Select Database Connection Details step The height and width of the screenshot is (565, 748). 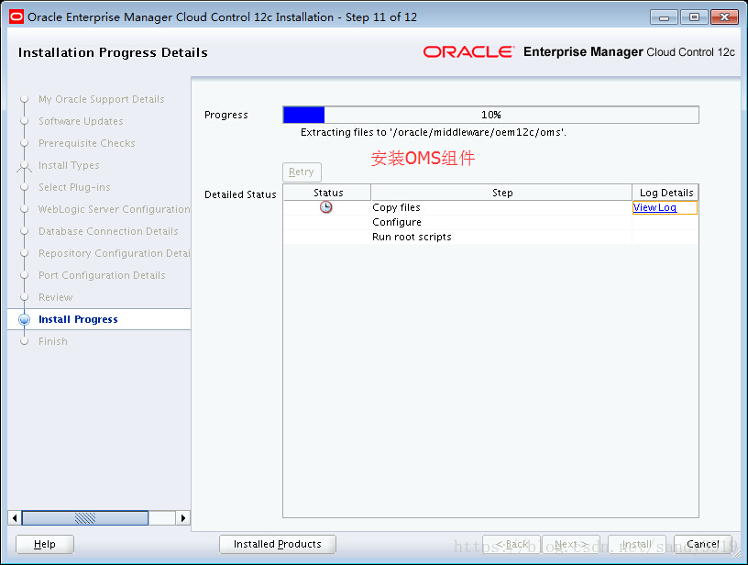108,231
